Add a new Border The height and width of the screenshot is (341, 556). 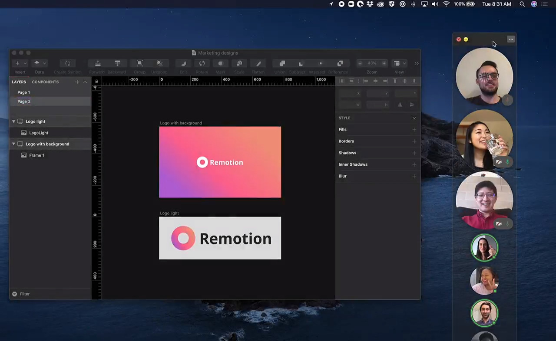[x=414, y=141]
